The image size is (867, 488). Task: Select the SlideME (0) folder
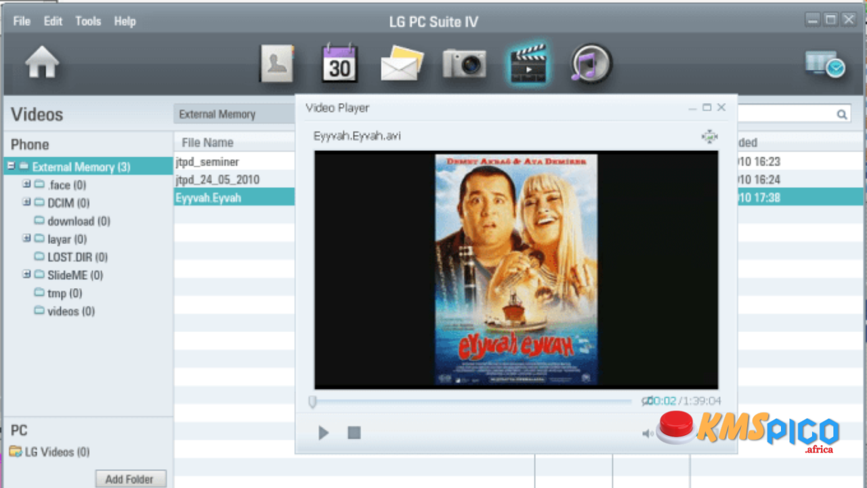(x=75, y=275)
